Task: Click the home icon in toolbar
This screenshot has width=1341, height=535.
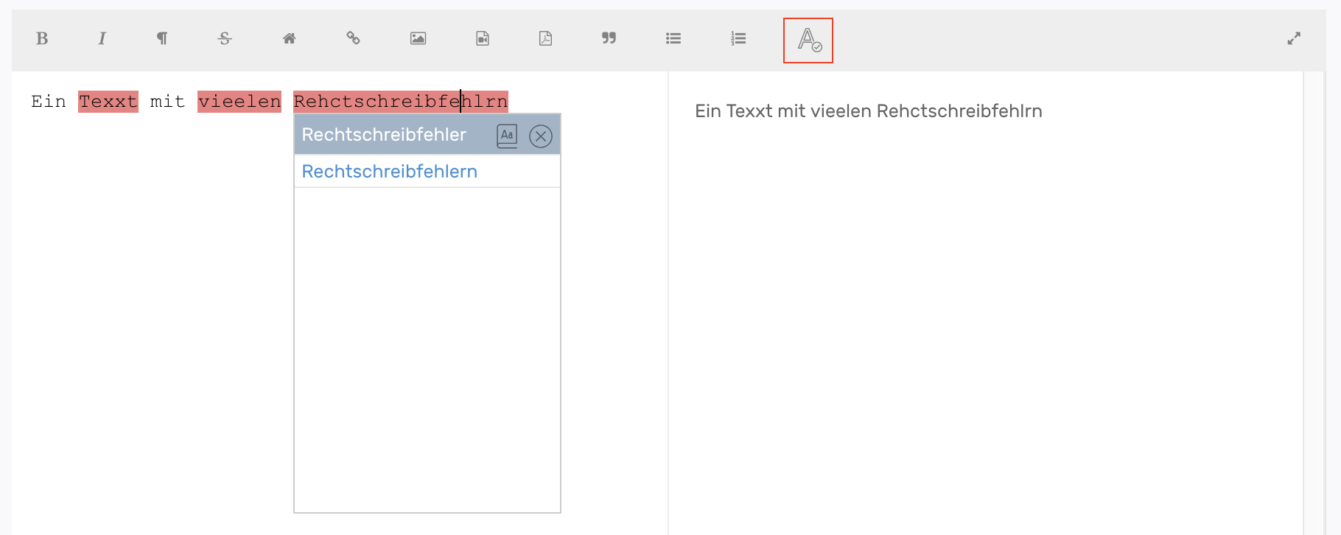Action: point(289,39)
